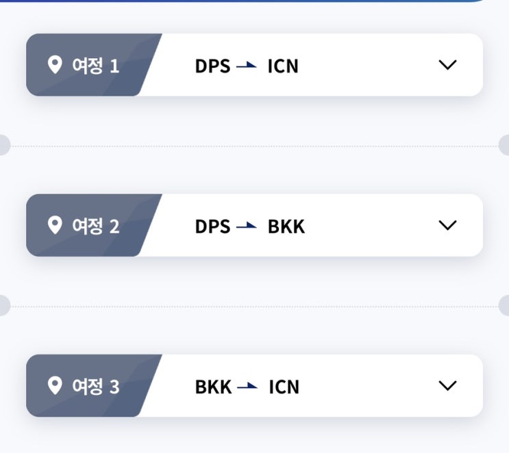Viewport: 509px width, 453px height.
Task: Open the DPS to BKK itinerary card
Action: [255, 225]
